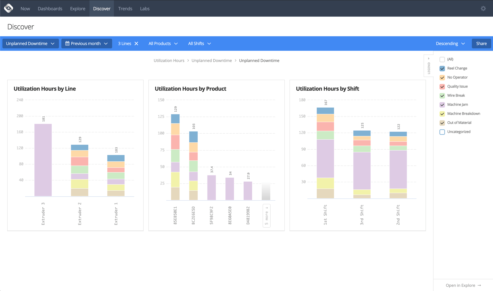Toggle the Machine Breakdown legend checkbox

click(442, 114)
